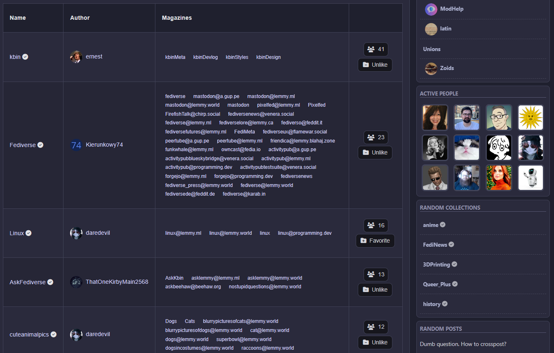Screen dimensions: 554x353
Task: Click the Zoids magazine icon
Action: tap(431, 68)
